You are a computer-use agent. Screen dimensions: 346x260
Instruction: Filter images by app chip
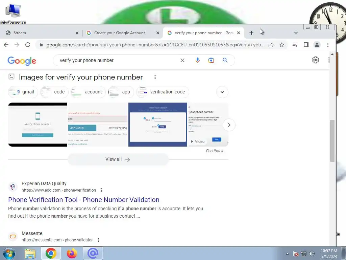pyautogui.click(x=121, y=92)
